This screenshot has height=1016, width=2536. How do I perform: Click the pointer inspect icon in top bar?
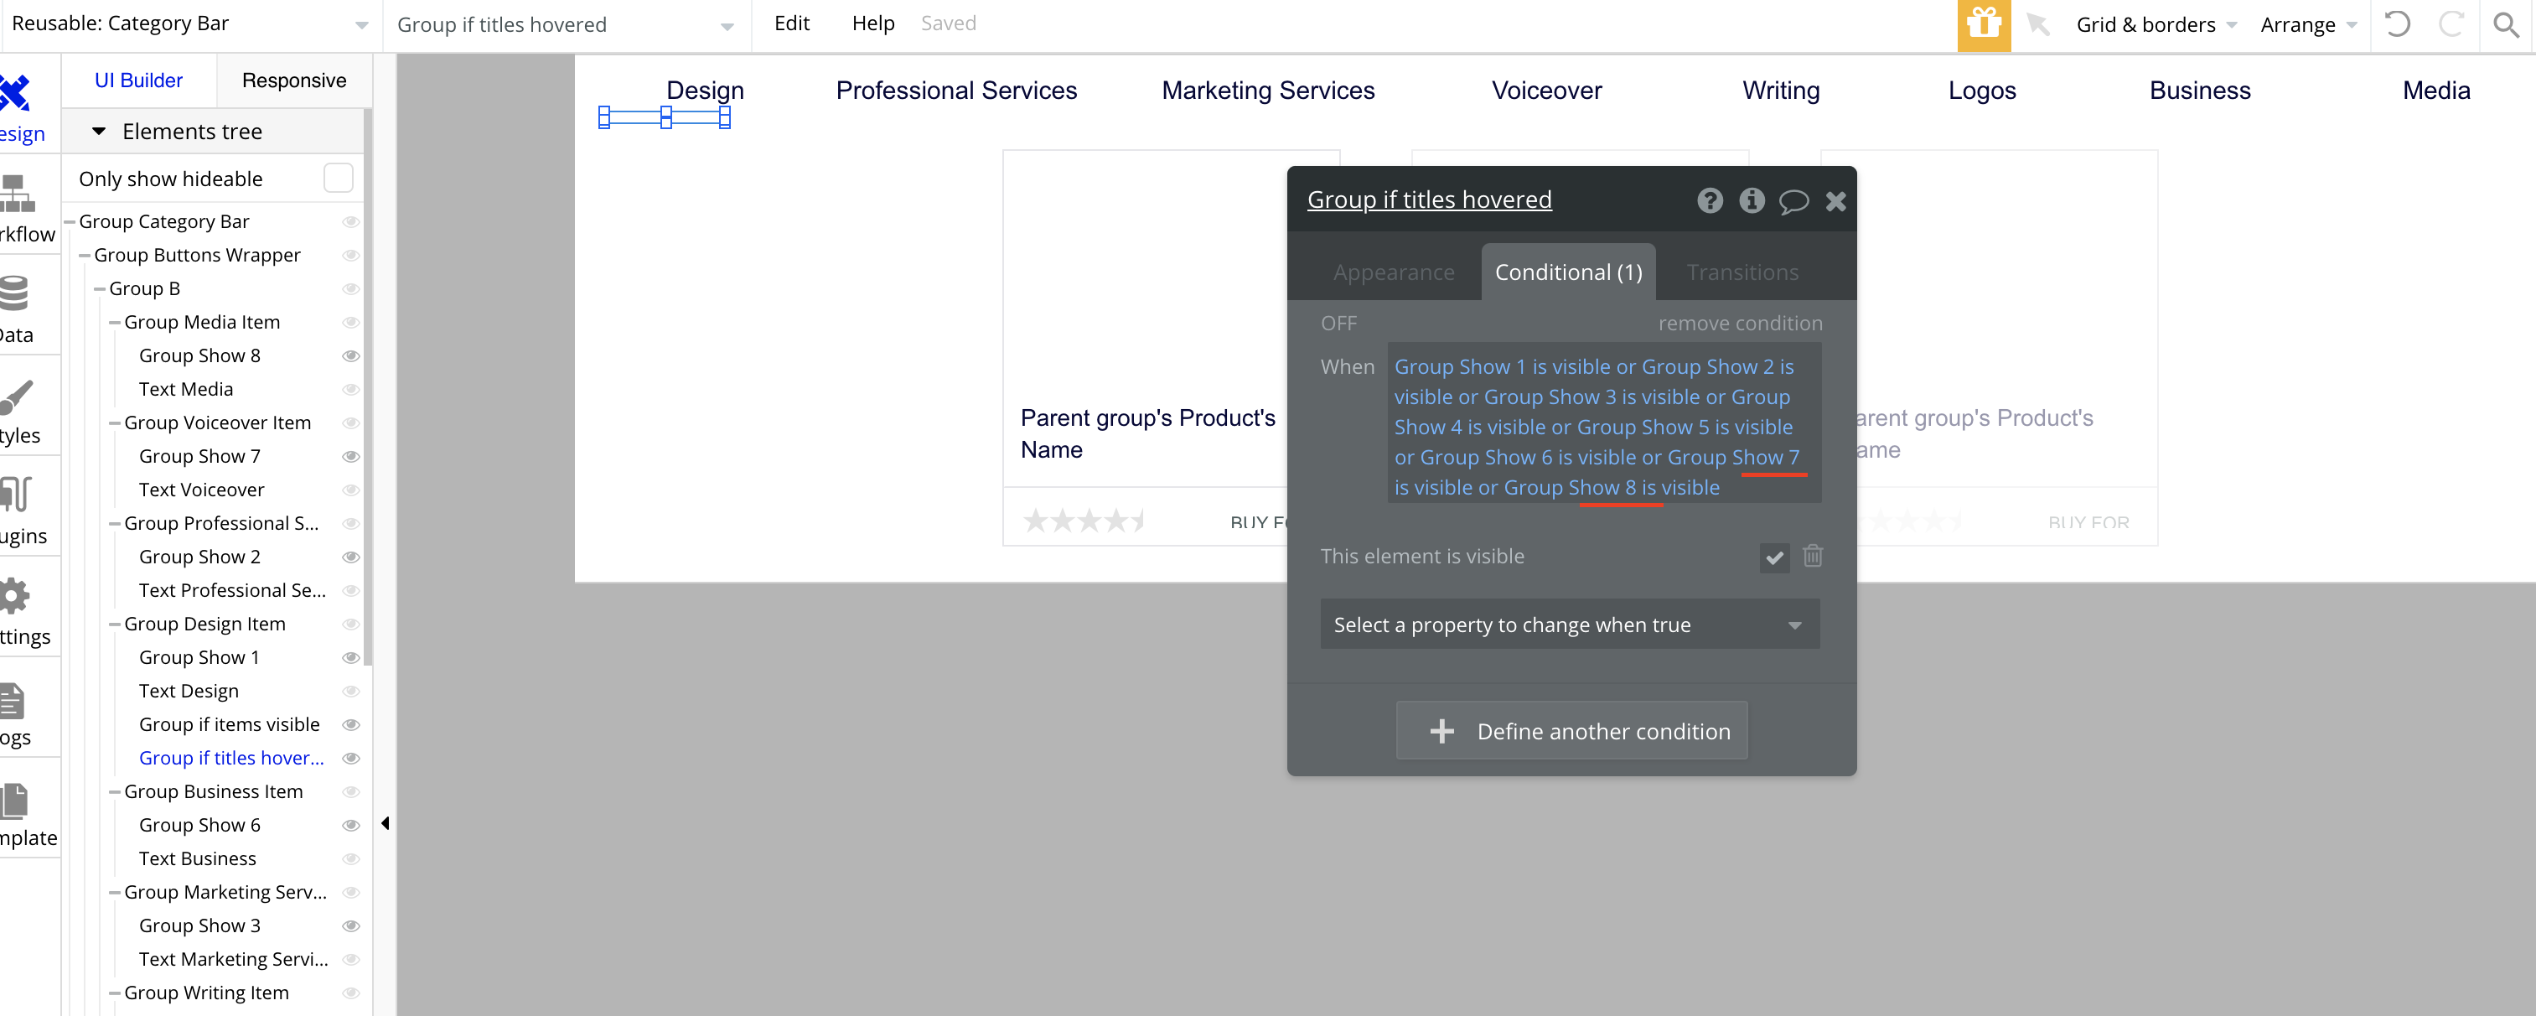2039,24
